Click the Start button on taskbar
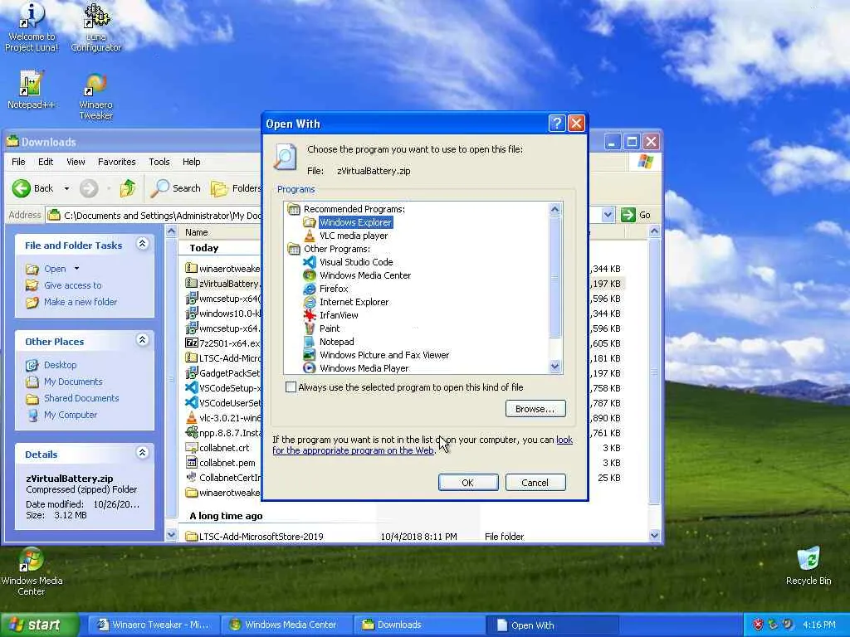 [39, 625]
